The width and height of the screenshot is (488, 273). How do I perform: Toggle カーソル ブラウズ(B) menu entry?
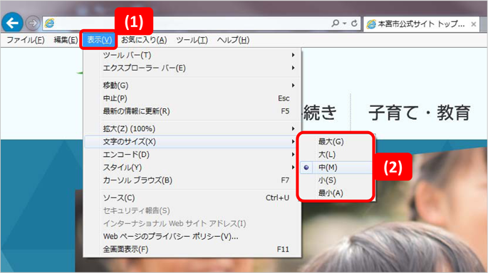point(192,180)
